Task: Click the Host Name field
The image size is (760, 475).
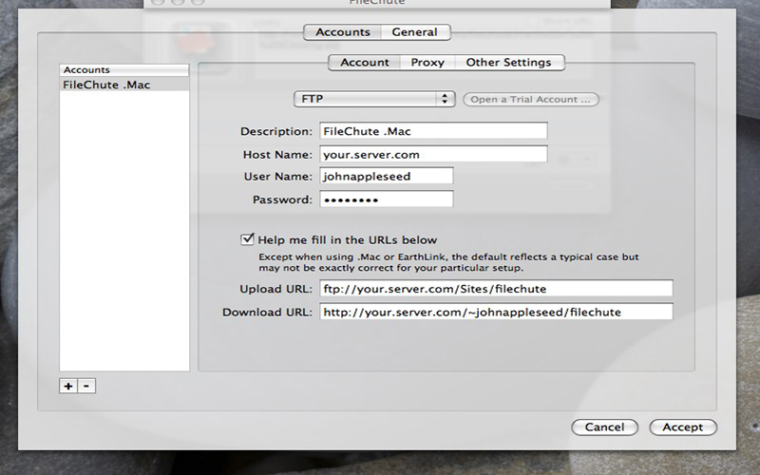Action: tap(433, 154)
